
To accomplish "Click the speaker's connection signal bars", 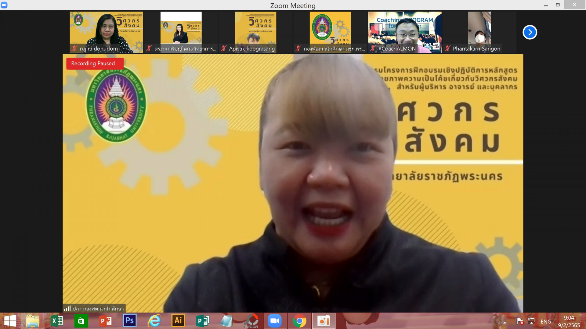I will pos(67,308).
